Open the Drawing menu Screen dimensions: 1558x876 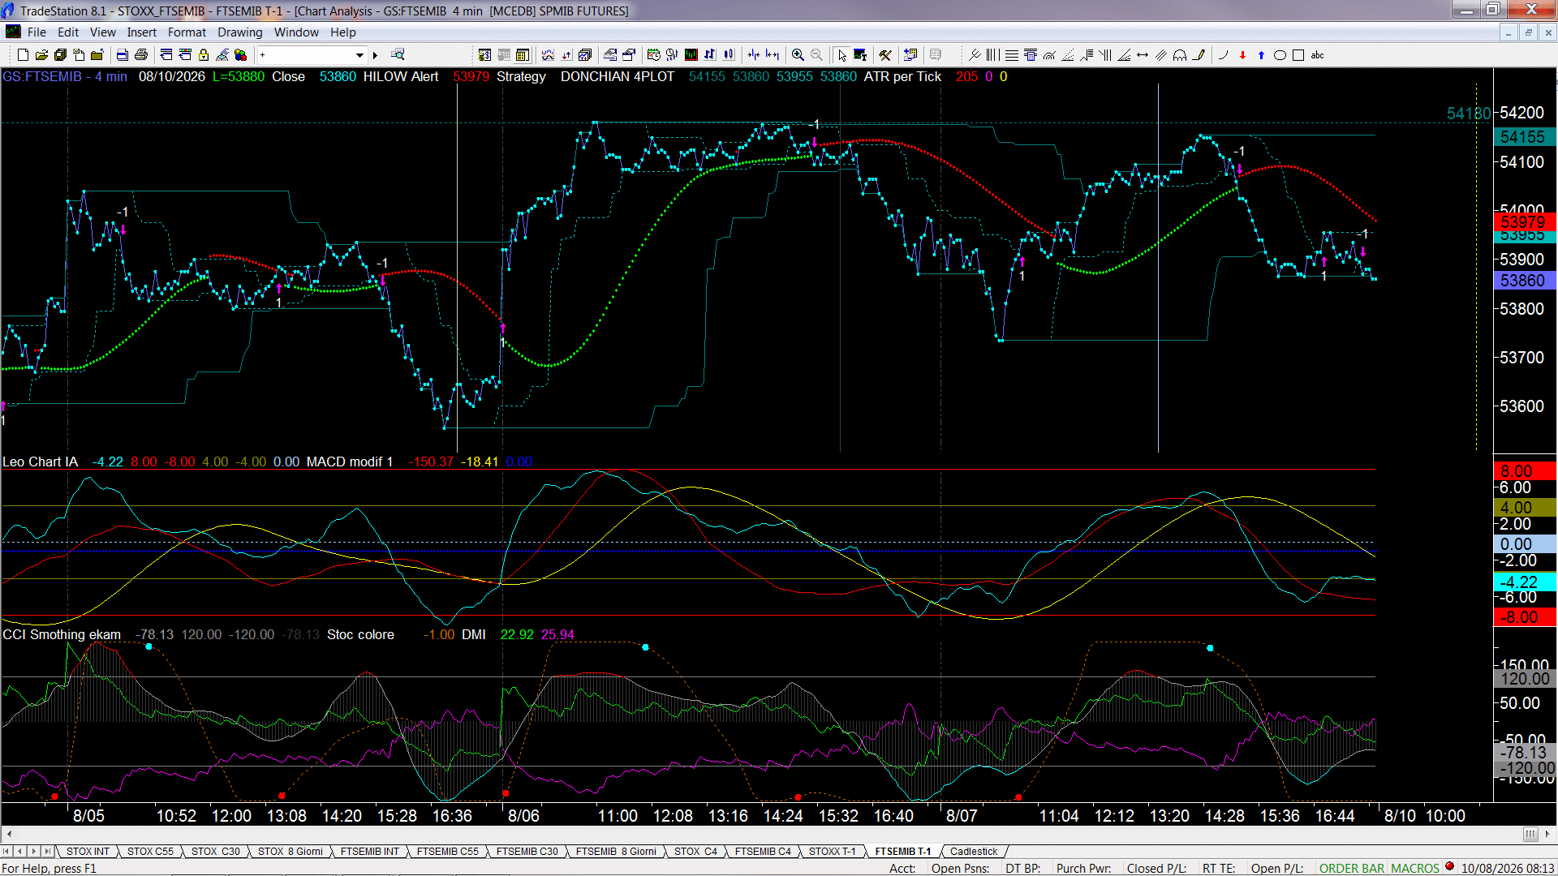[239, 32]
